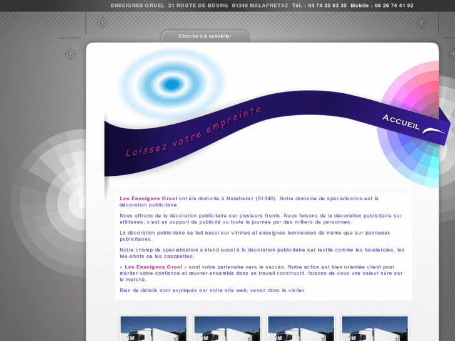Click the paragraph starting 'Notre champ de spécialisation'
This screenshot has height=341, width=455.
tap(262, 253)
